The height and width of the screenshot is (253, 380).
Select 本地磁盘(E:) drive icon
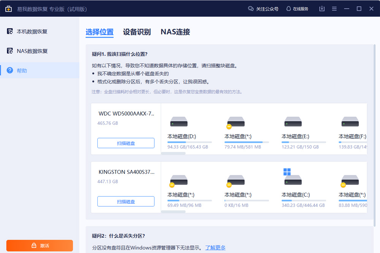(x=293, y=121)
